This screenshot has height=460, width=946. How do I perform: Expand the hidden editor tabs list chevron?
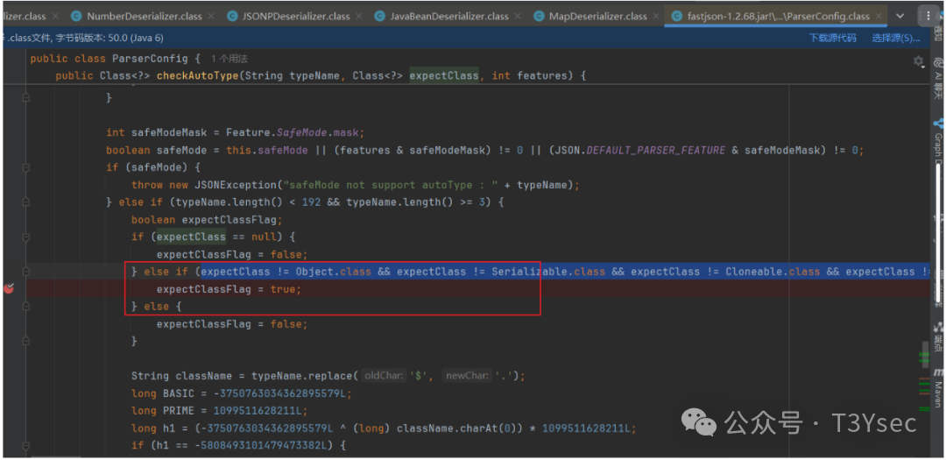point(900,17)
